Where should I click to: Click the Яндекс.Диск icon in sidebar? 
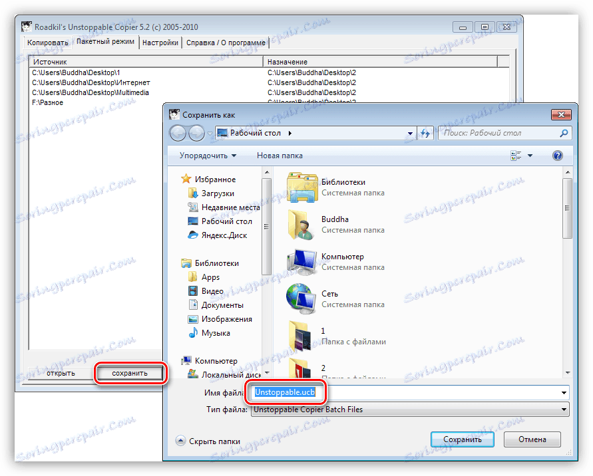click(x=193, y=235)
